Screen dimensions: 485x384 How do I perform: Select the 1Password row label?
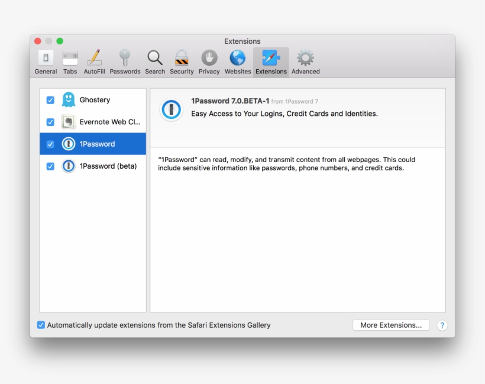click(97, 144)
